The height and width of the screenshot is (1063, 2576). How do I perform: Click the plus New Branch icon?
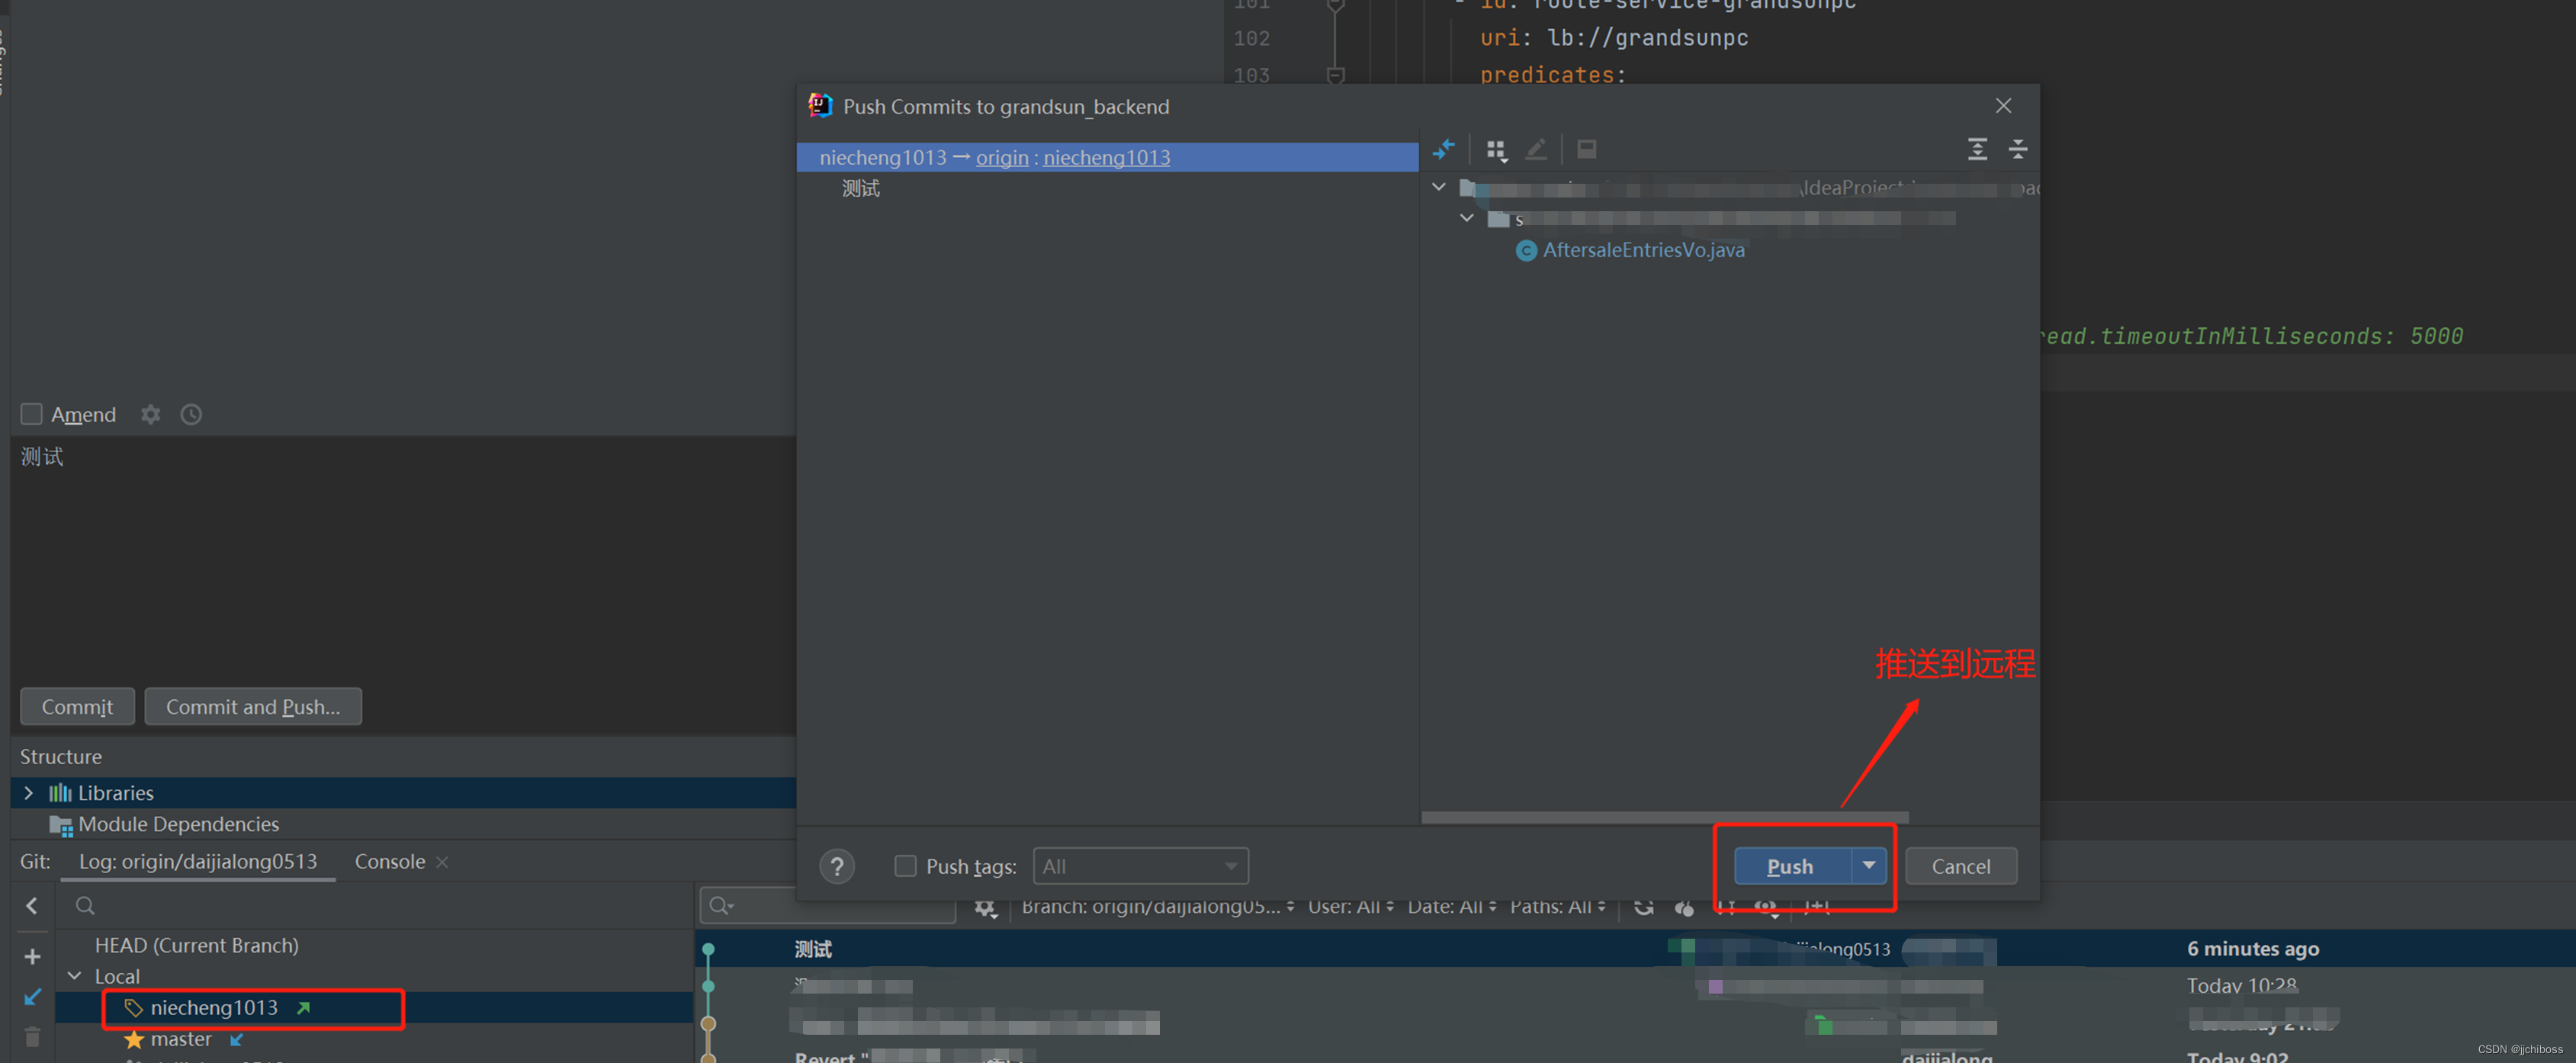pos(32,957)
